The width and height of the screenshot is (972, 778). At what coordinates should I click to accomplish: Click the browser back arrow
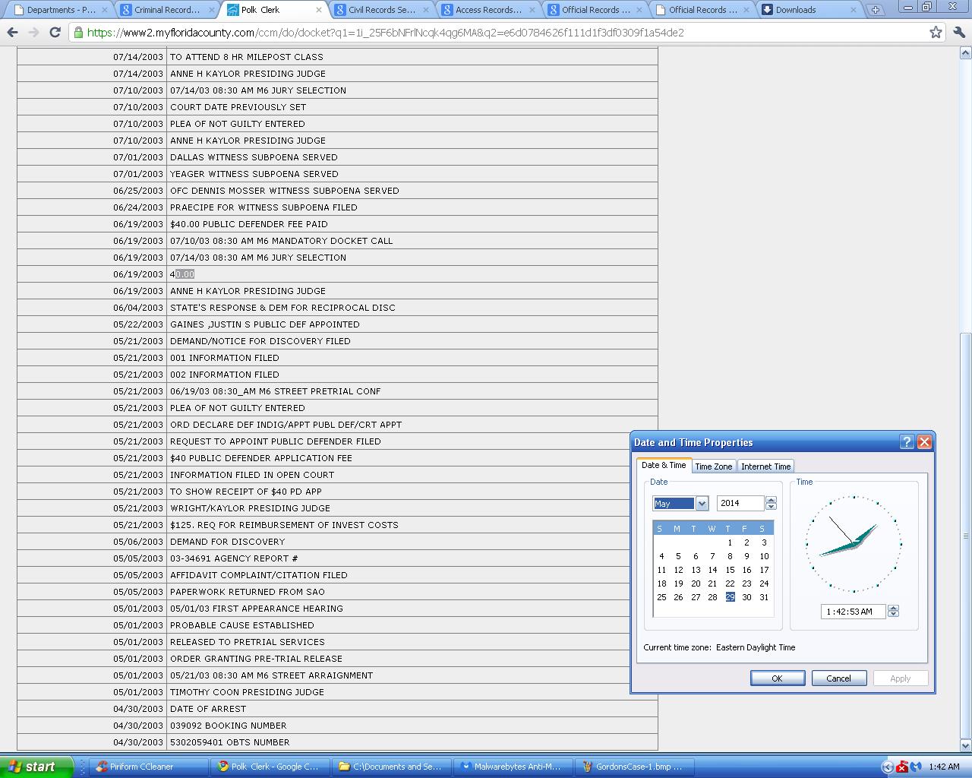(12, 33)
